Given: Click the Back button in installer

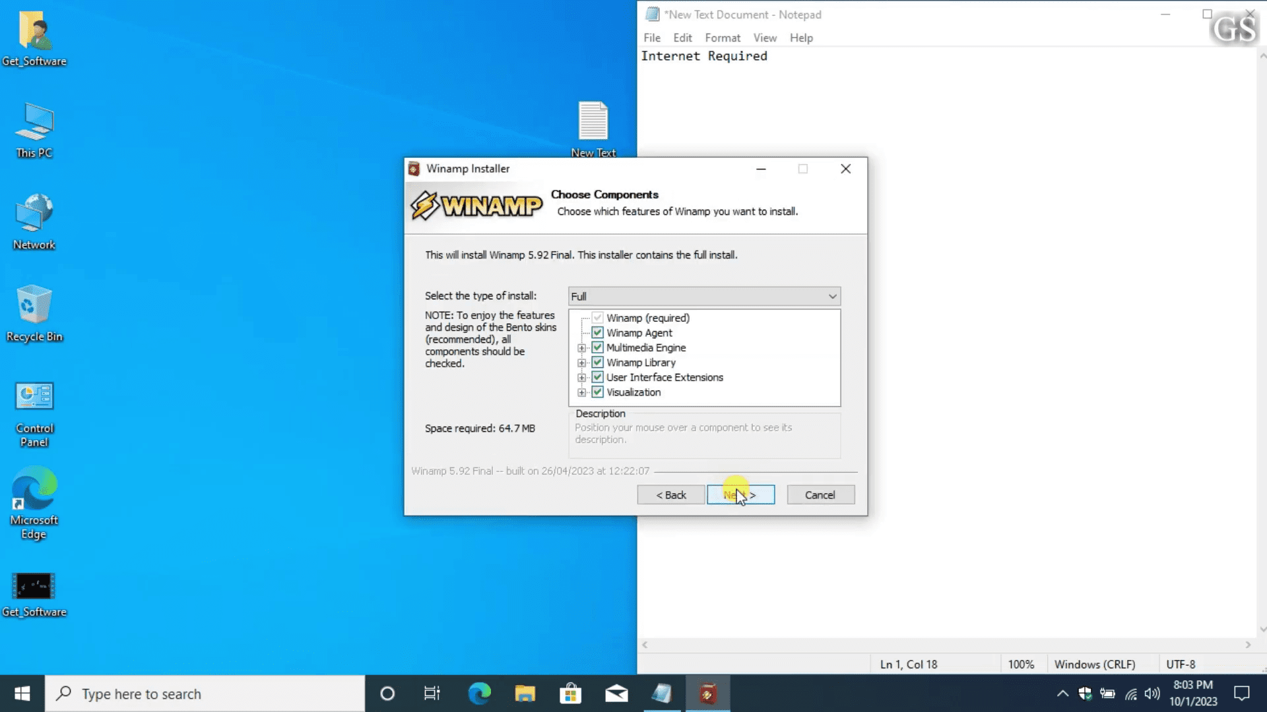Looking at the screenshot, I should tap(671, 495).
